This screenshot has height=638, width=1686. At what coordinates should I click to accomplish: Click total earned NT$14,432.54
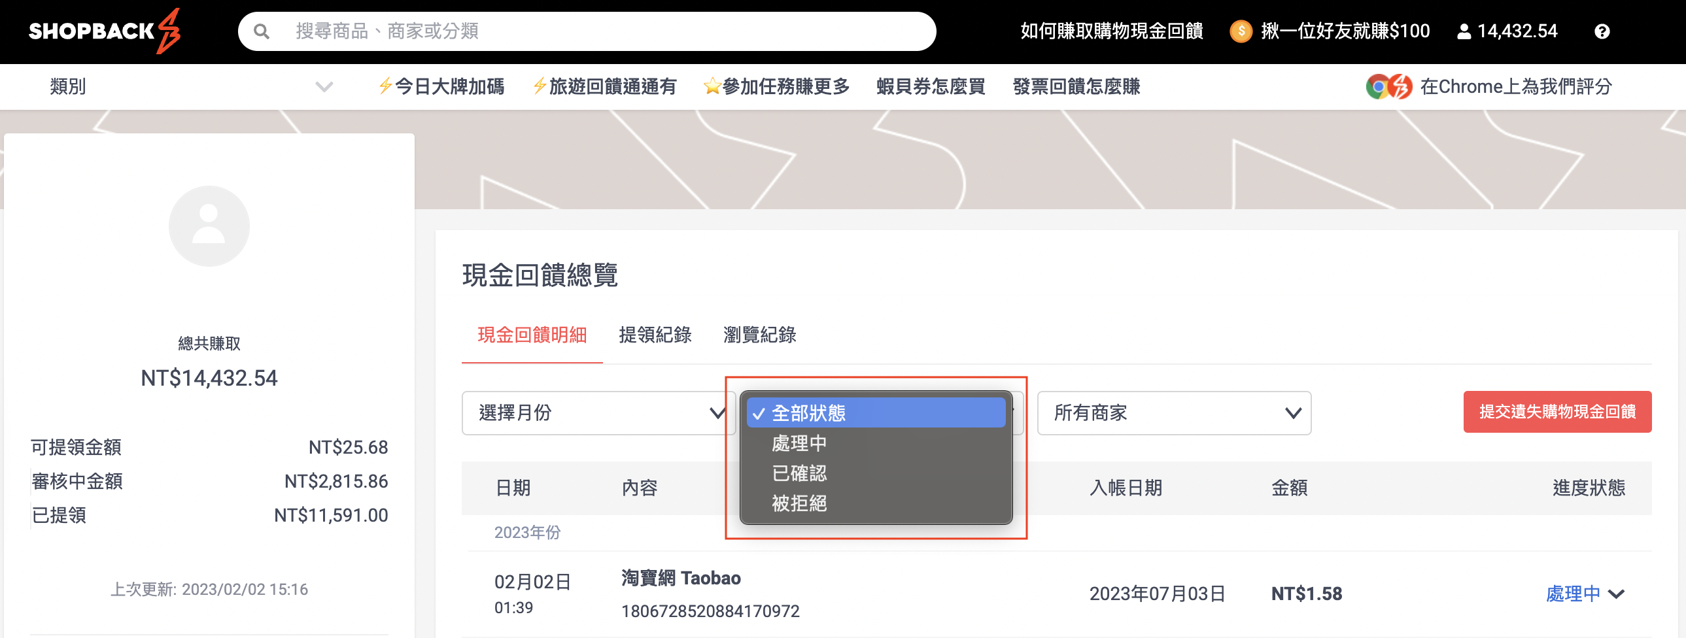click(x=209, y=378)
